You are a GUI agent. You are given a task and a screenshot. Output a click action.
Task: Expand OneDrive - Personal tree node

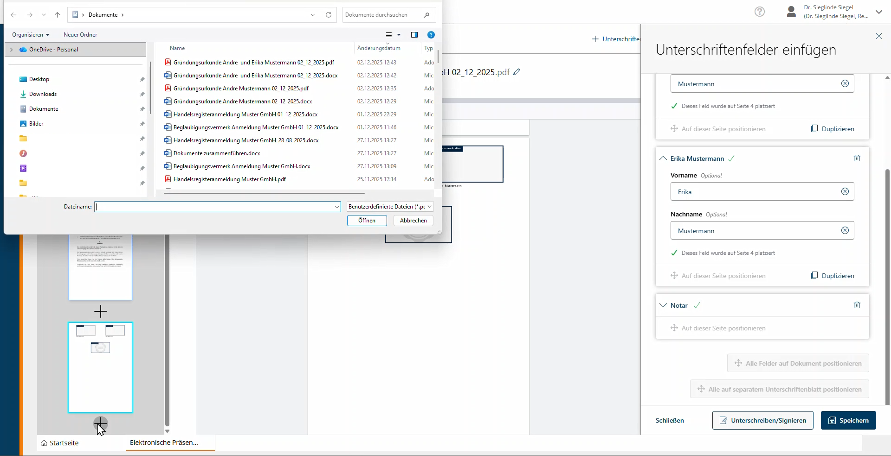12,50
